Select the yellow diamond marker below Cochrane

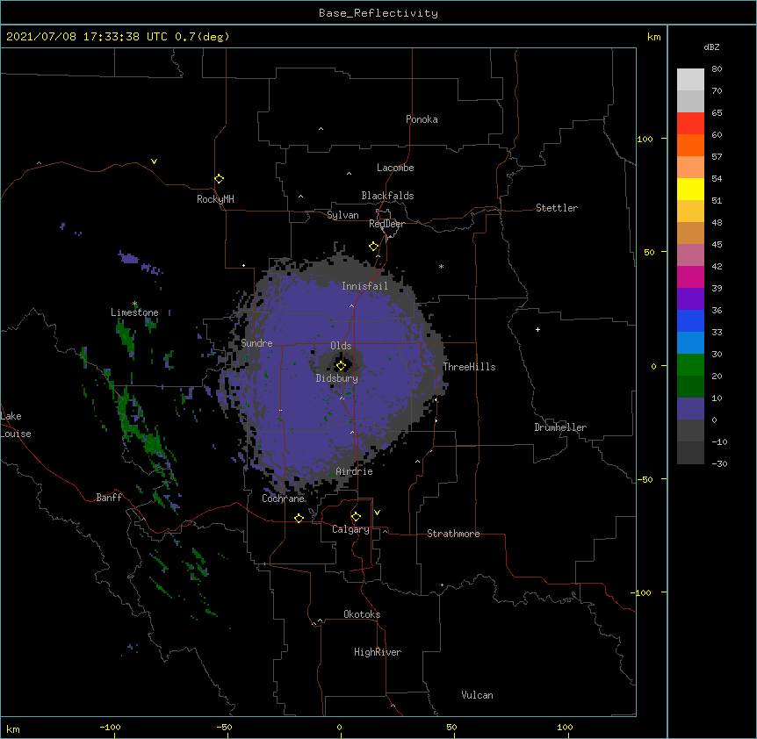coord(299,518)
